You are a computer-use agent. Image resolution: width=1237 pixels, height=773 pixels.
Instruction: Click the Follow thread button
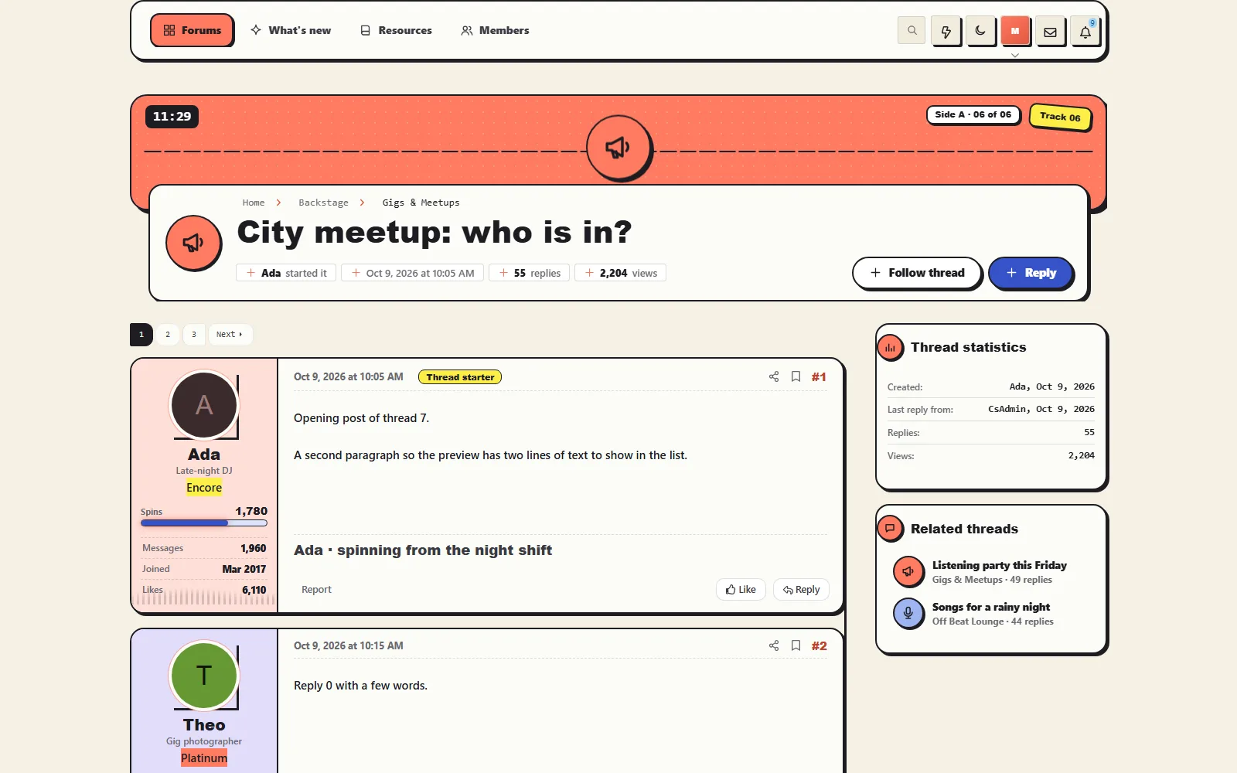(x=917, y=273)
